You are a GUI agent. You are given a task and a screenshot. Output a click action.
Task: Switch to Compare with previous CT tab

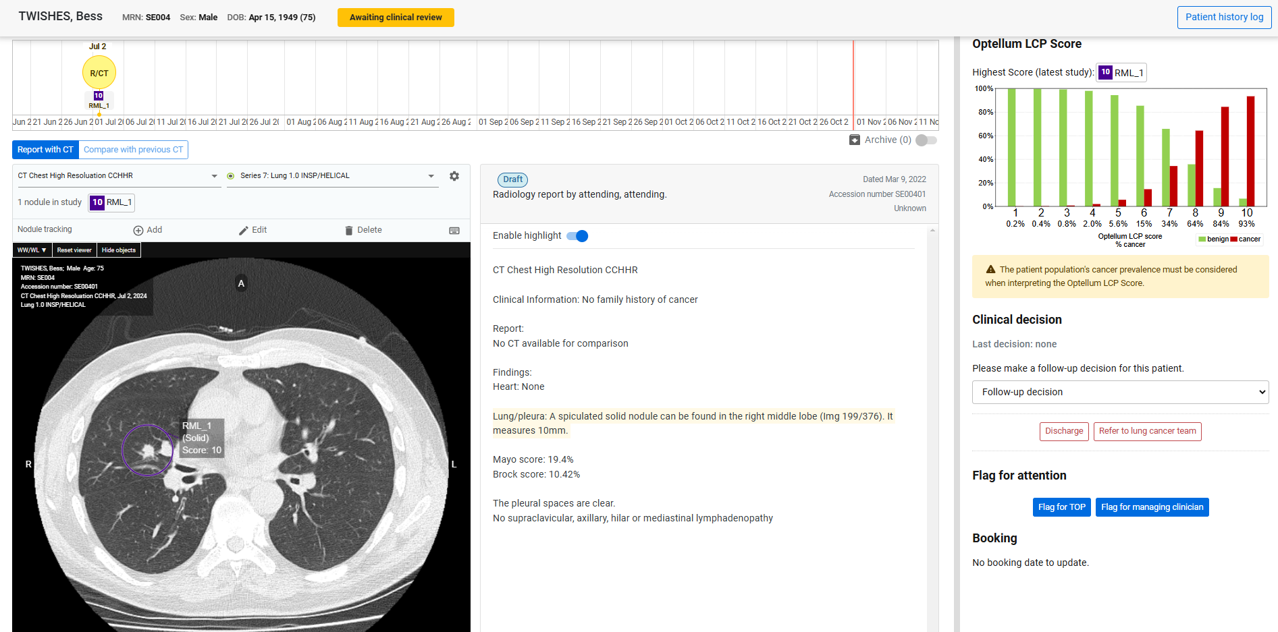coord(133,150)
